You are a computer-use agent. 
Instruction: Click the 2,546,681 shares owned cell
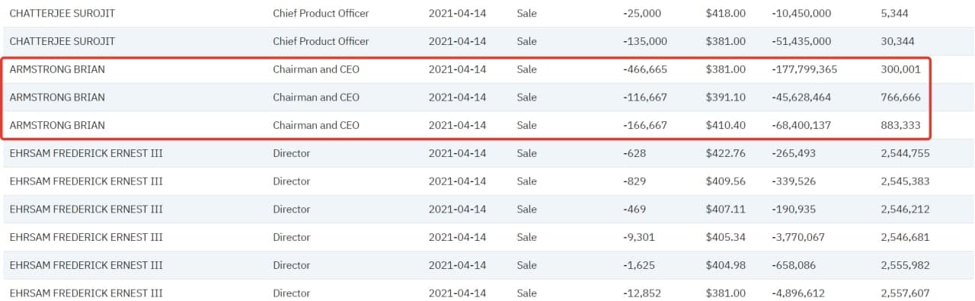tap(904, 237)
